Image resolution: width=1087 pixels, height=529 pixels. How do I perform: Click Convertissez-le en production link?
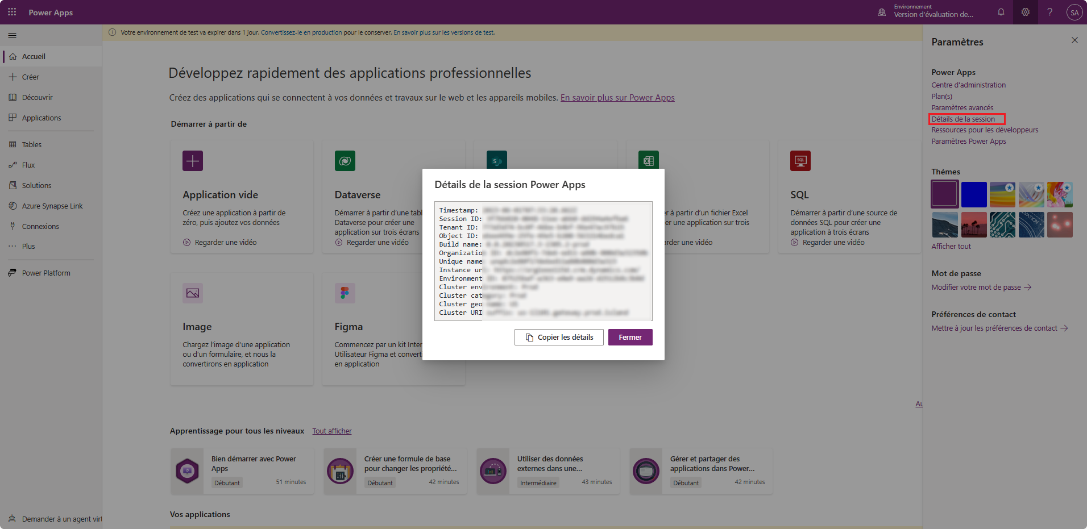coord(301,32)
